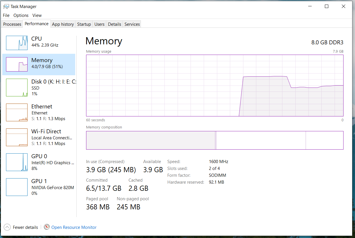Viewport: 355px width, 238px height.
Task: Maximize the Task Manager window
Action: click(x=327, y=6)
